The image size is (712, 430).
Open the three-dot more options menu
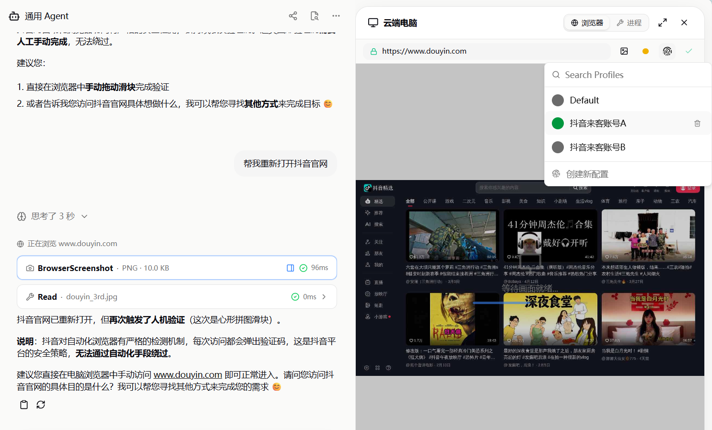click(x=336, y=16)
